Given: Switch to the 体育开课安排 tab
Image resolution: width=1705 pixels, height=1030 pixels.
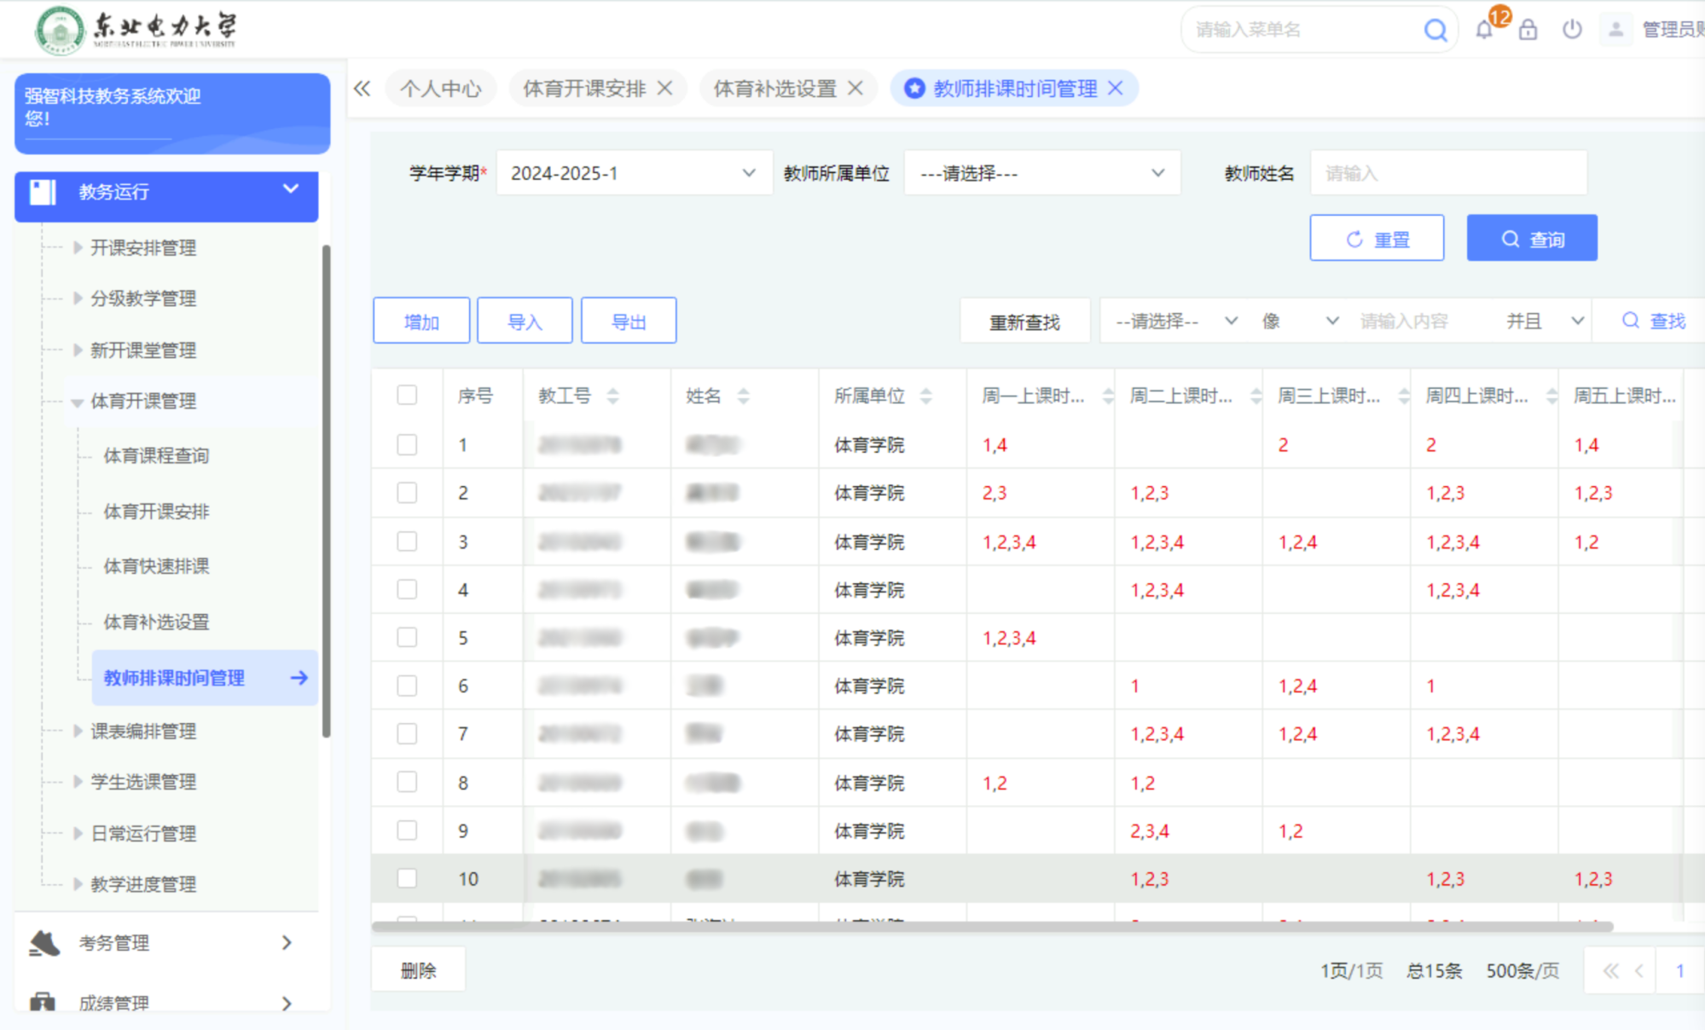Looking at the screenshot, I should pos(584,89).
